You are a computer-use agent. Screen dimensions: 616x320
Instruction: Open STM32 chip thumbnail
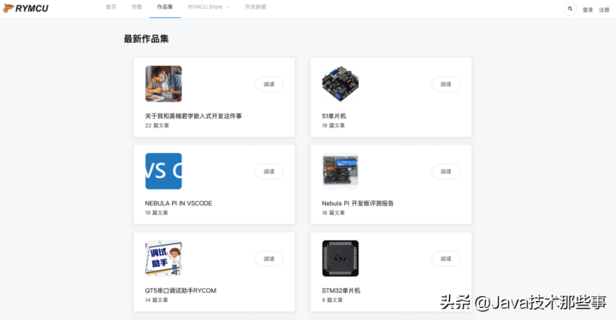click(341, 258)
